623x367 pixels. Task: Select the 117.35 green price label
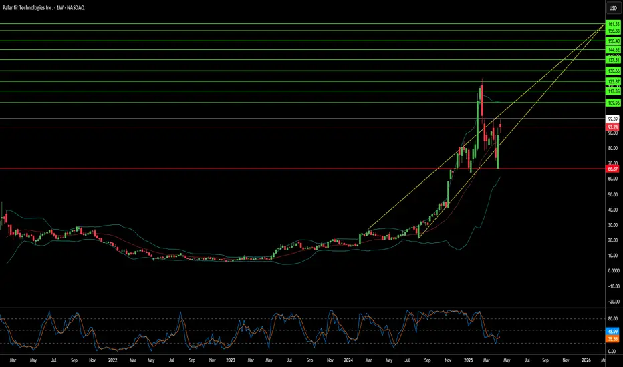[614, 91]
